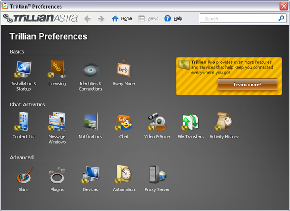Viewport: 290px width, 211px height.
Task: Click the Trillian Preferences page title
Action: coord(48,36)
